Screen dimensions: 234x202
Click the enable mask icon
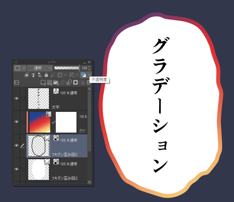point(60,75)
